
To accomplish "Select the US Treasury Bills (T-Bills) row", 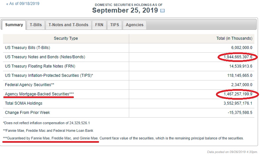I will point(129,48).
